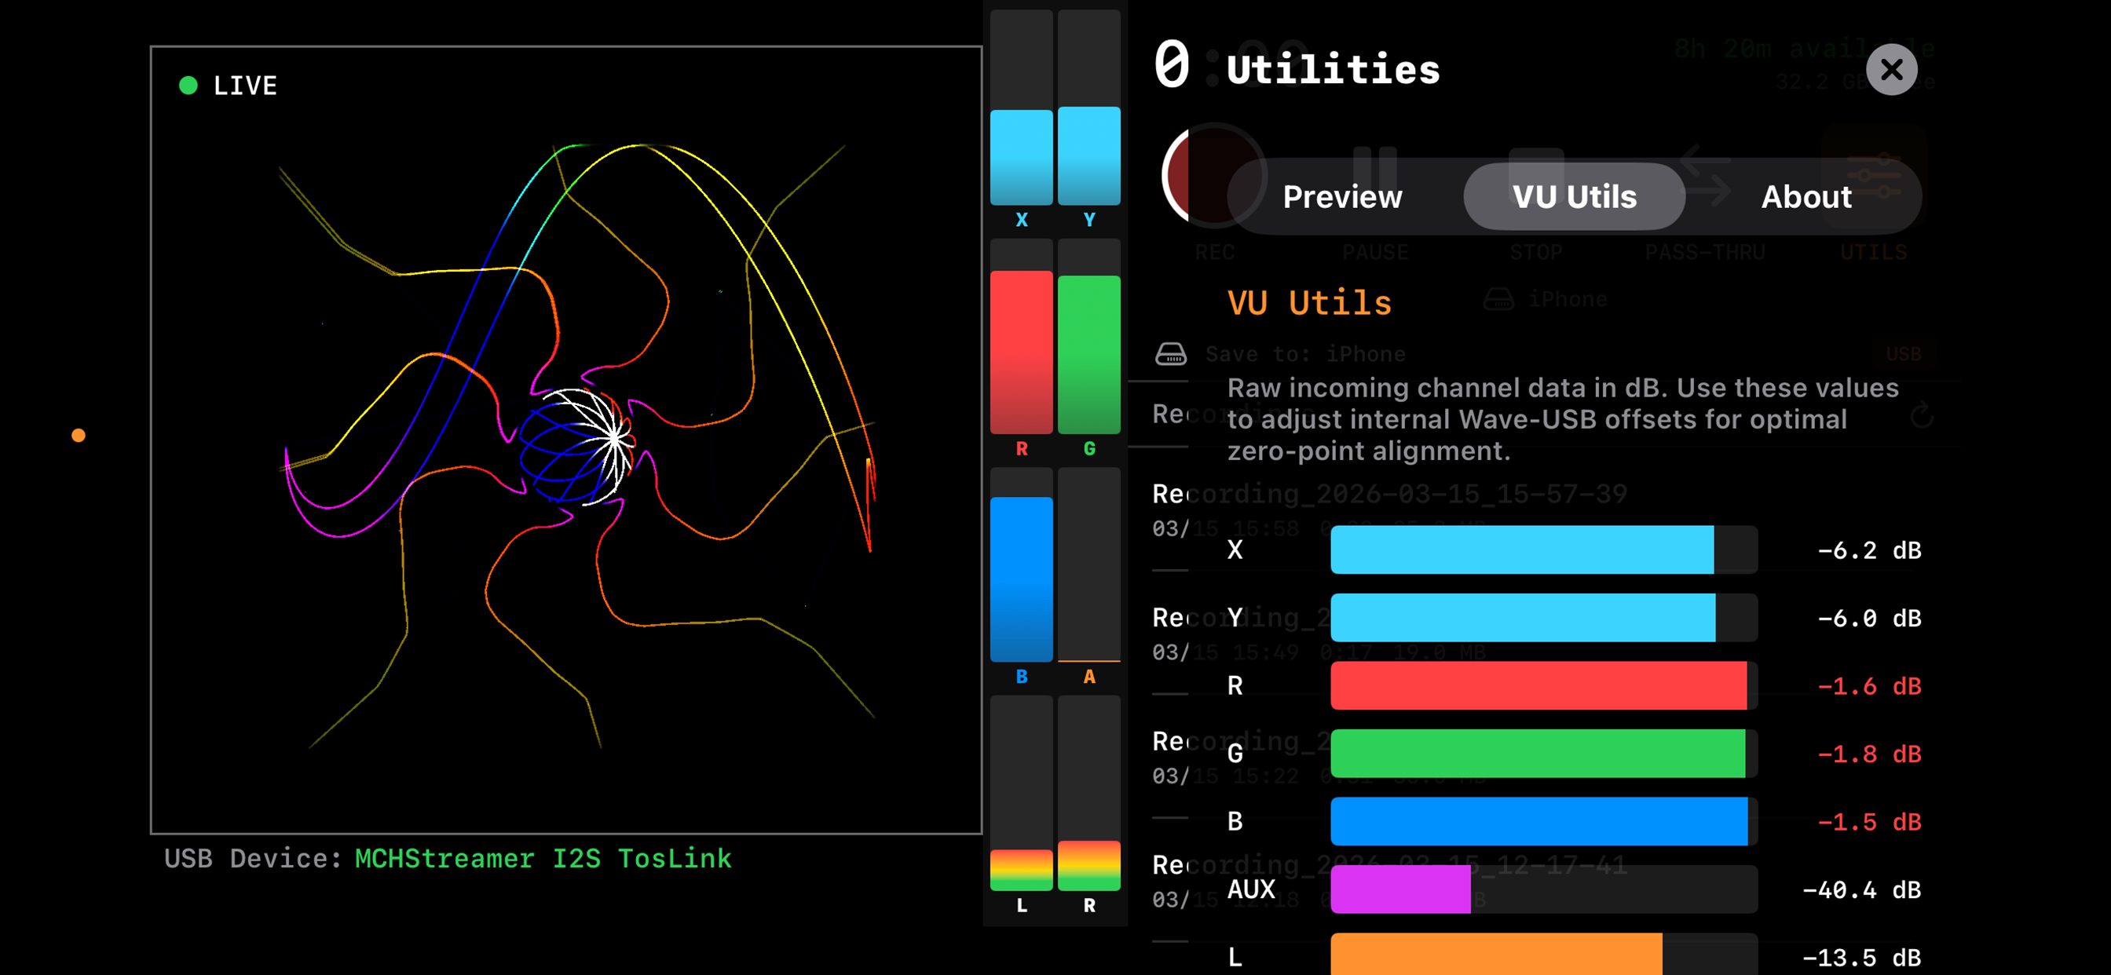Click the red R level bar
This screenshot has height=975, width=2111.
1544,686
